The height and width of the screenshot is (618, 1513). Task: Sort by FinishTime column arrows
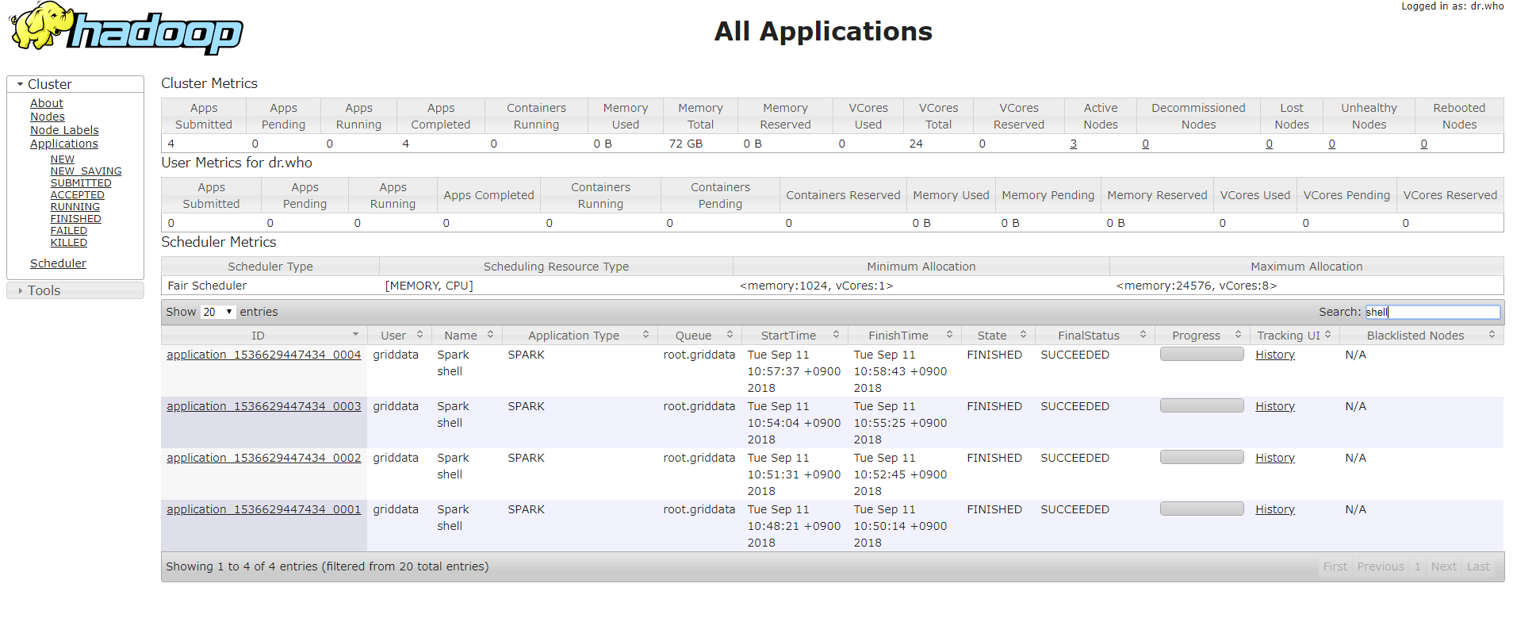tap(949, 335)
